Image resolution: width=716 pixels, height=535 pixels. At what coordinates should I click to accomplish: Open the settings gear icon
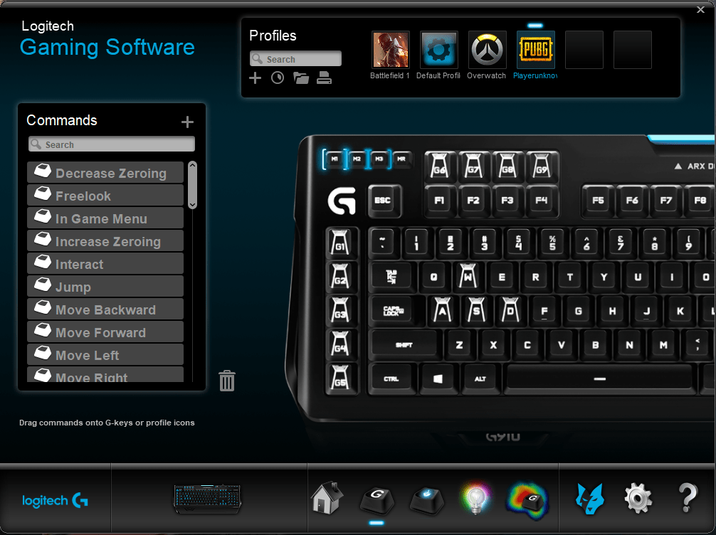click(638, 499)
